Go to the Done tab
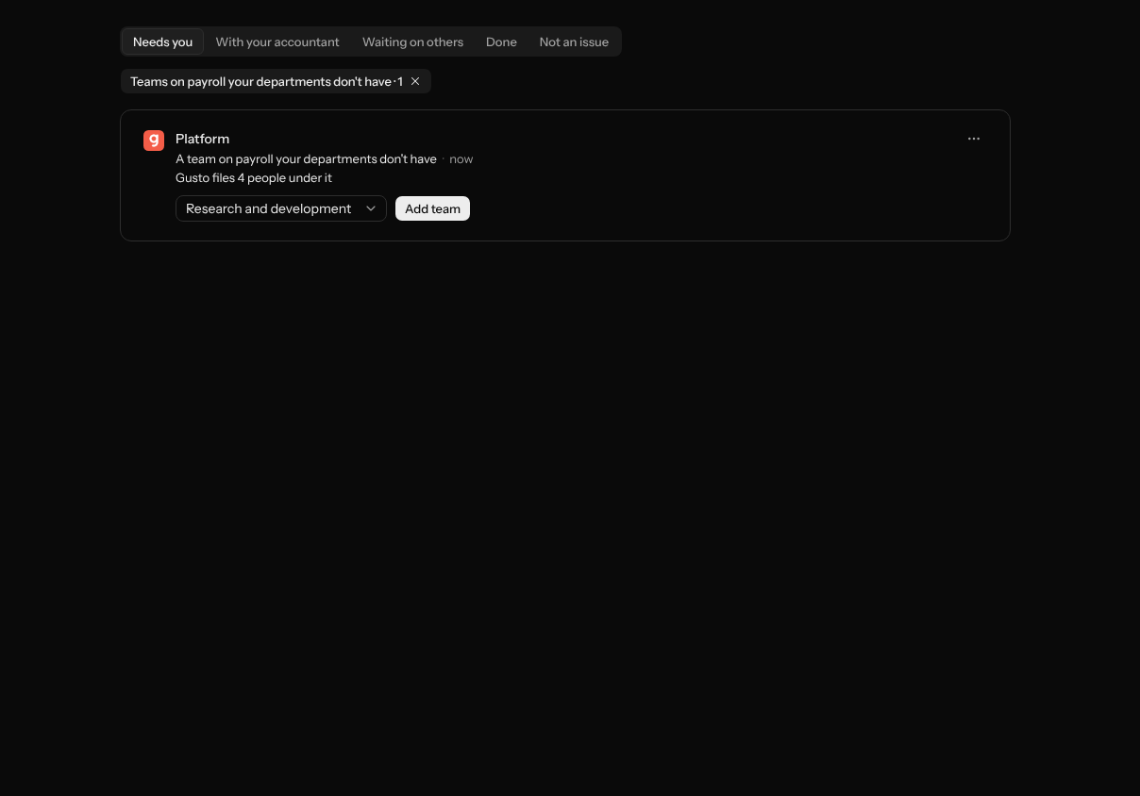Screen dimensions: 1140x796 pyautogui.click(x=501, y=41)
